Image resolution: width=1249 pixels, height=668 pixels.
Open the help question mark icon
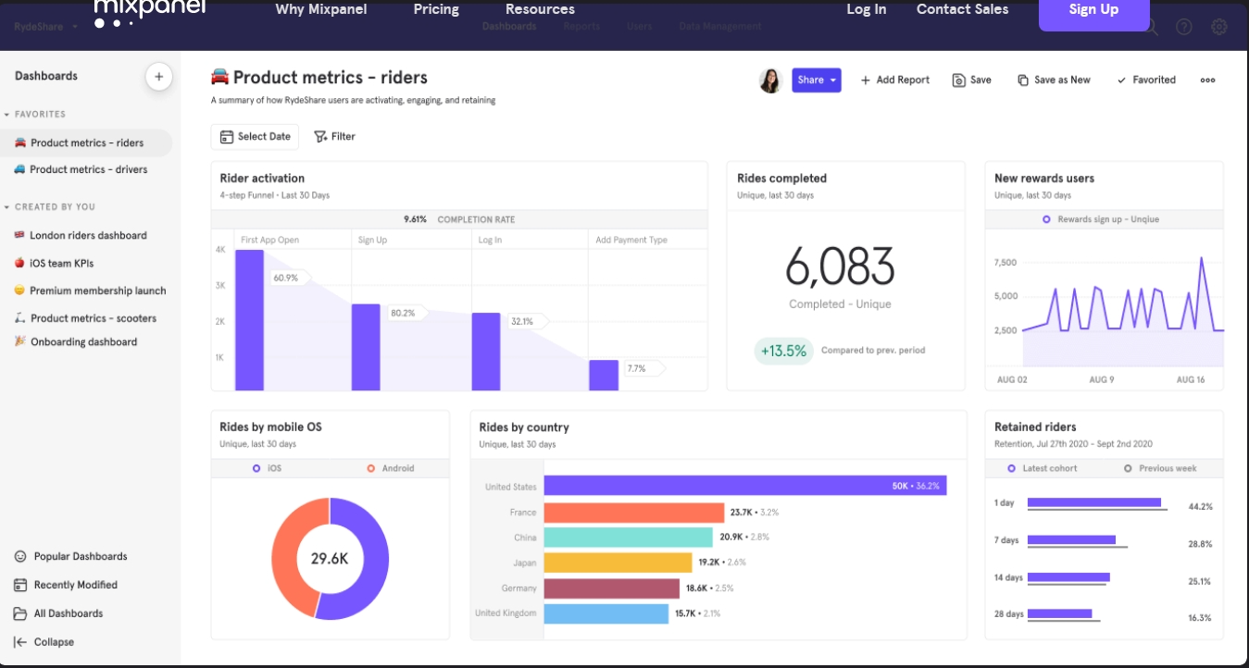click(1183, 28)
